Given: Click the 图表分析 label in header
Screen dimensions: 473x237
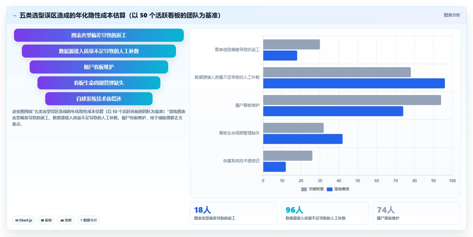Looking at the screenshot, I should coord(452,15).
